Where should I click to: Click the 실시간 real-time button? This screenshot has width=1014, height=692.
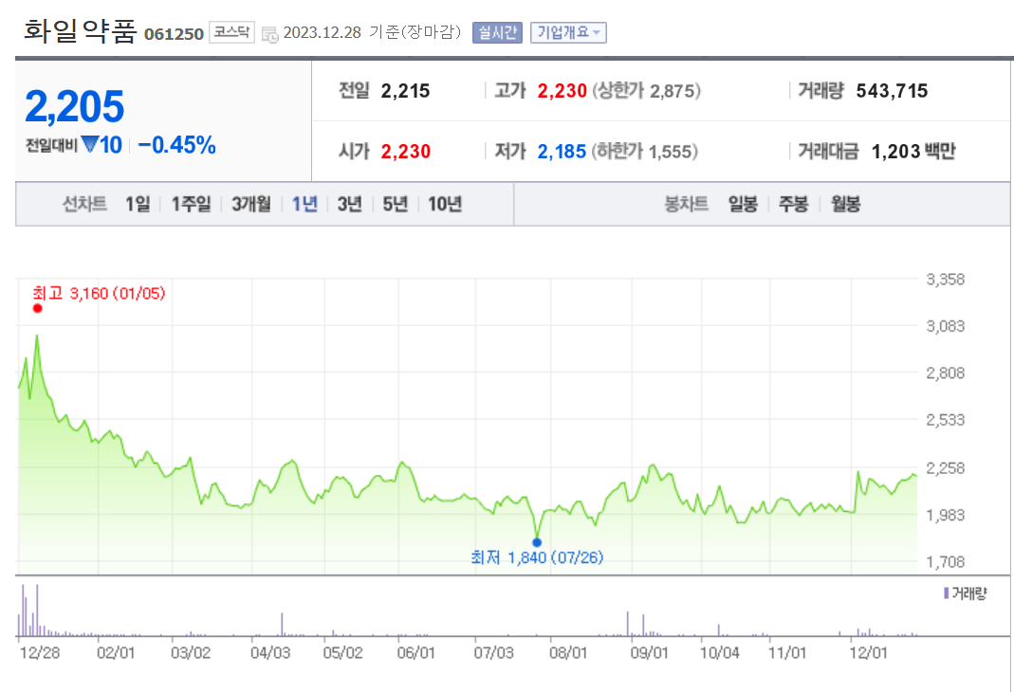pos(497,32)
